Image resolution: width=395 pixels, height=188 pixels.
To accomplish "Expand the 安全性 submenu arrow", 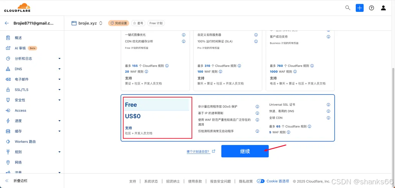I will 59,100.
